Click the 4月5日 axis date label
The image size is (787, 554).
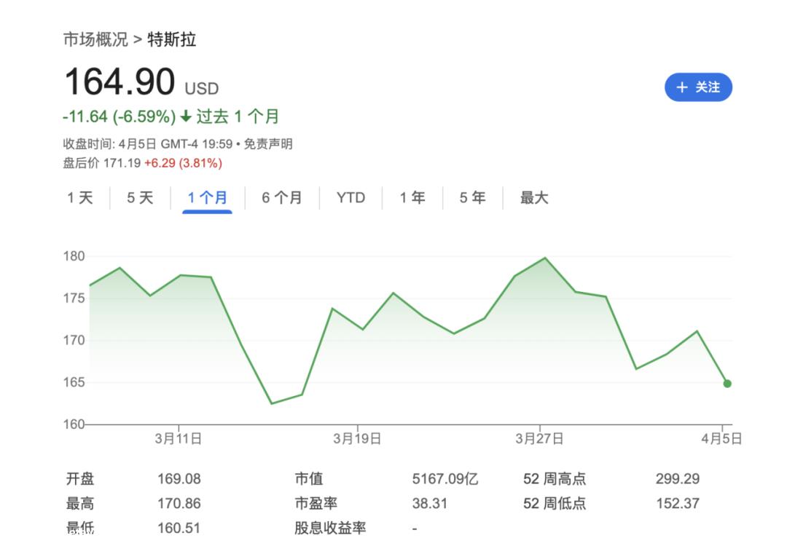[721, 439]
